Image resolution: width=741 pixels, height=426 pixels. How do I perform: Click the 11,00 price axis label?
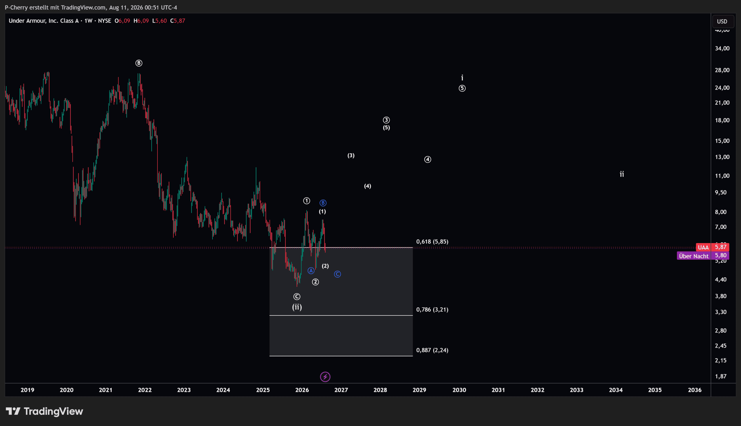(722, 176)
